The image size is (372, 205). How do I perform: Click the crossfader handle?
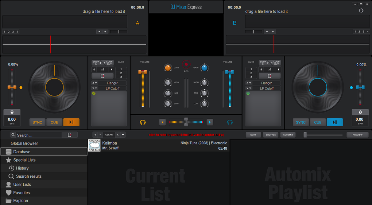pos(186,122)
